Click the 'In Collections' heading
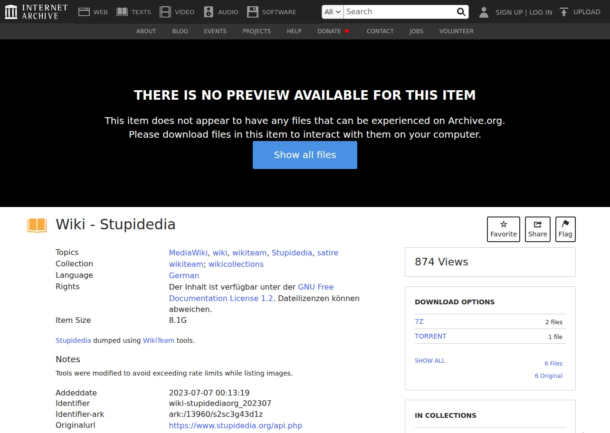Viewport: 610px width, 433px height. pyautogui.click(x=446, y=415)
